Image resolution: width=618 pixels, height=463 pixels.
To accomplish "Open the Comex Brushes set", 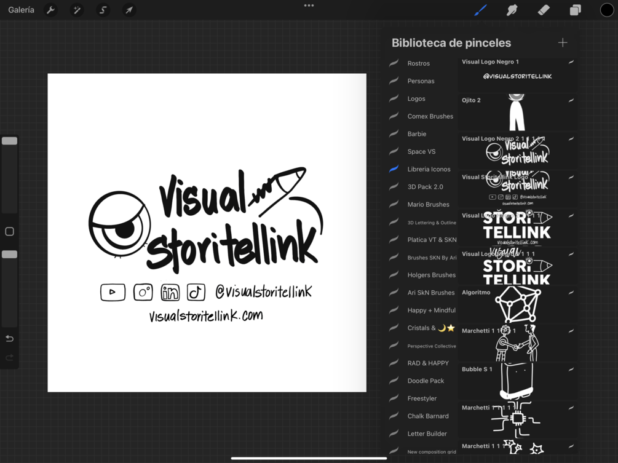I will [x=422, y=116].
